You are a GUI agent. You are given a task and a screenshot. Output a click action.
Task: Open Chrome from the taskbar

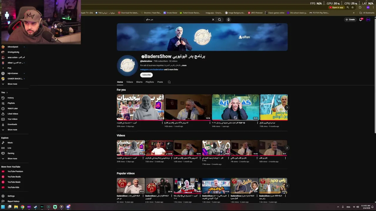pos(22,207)
